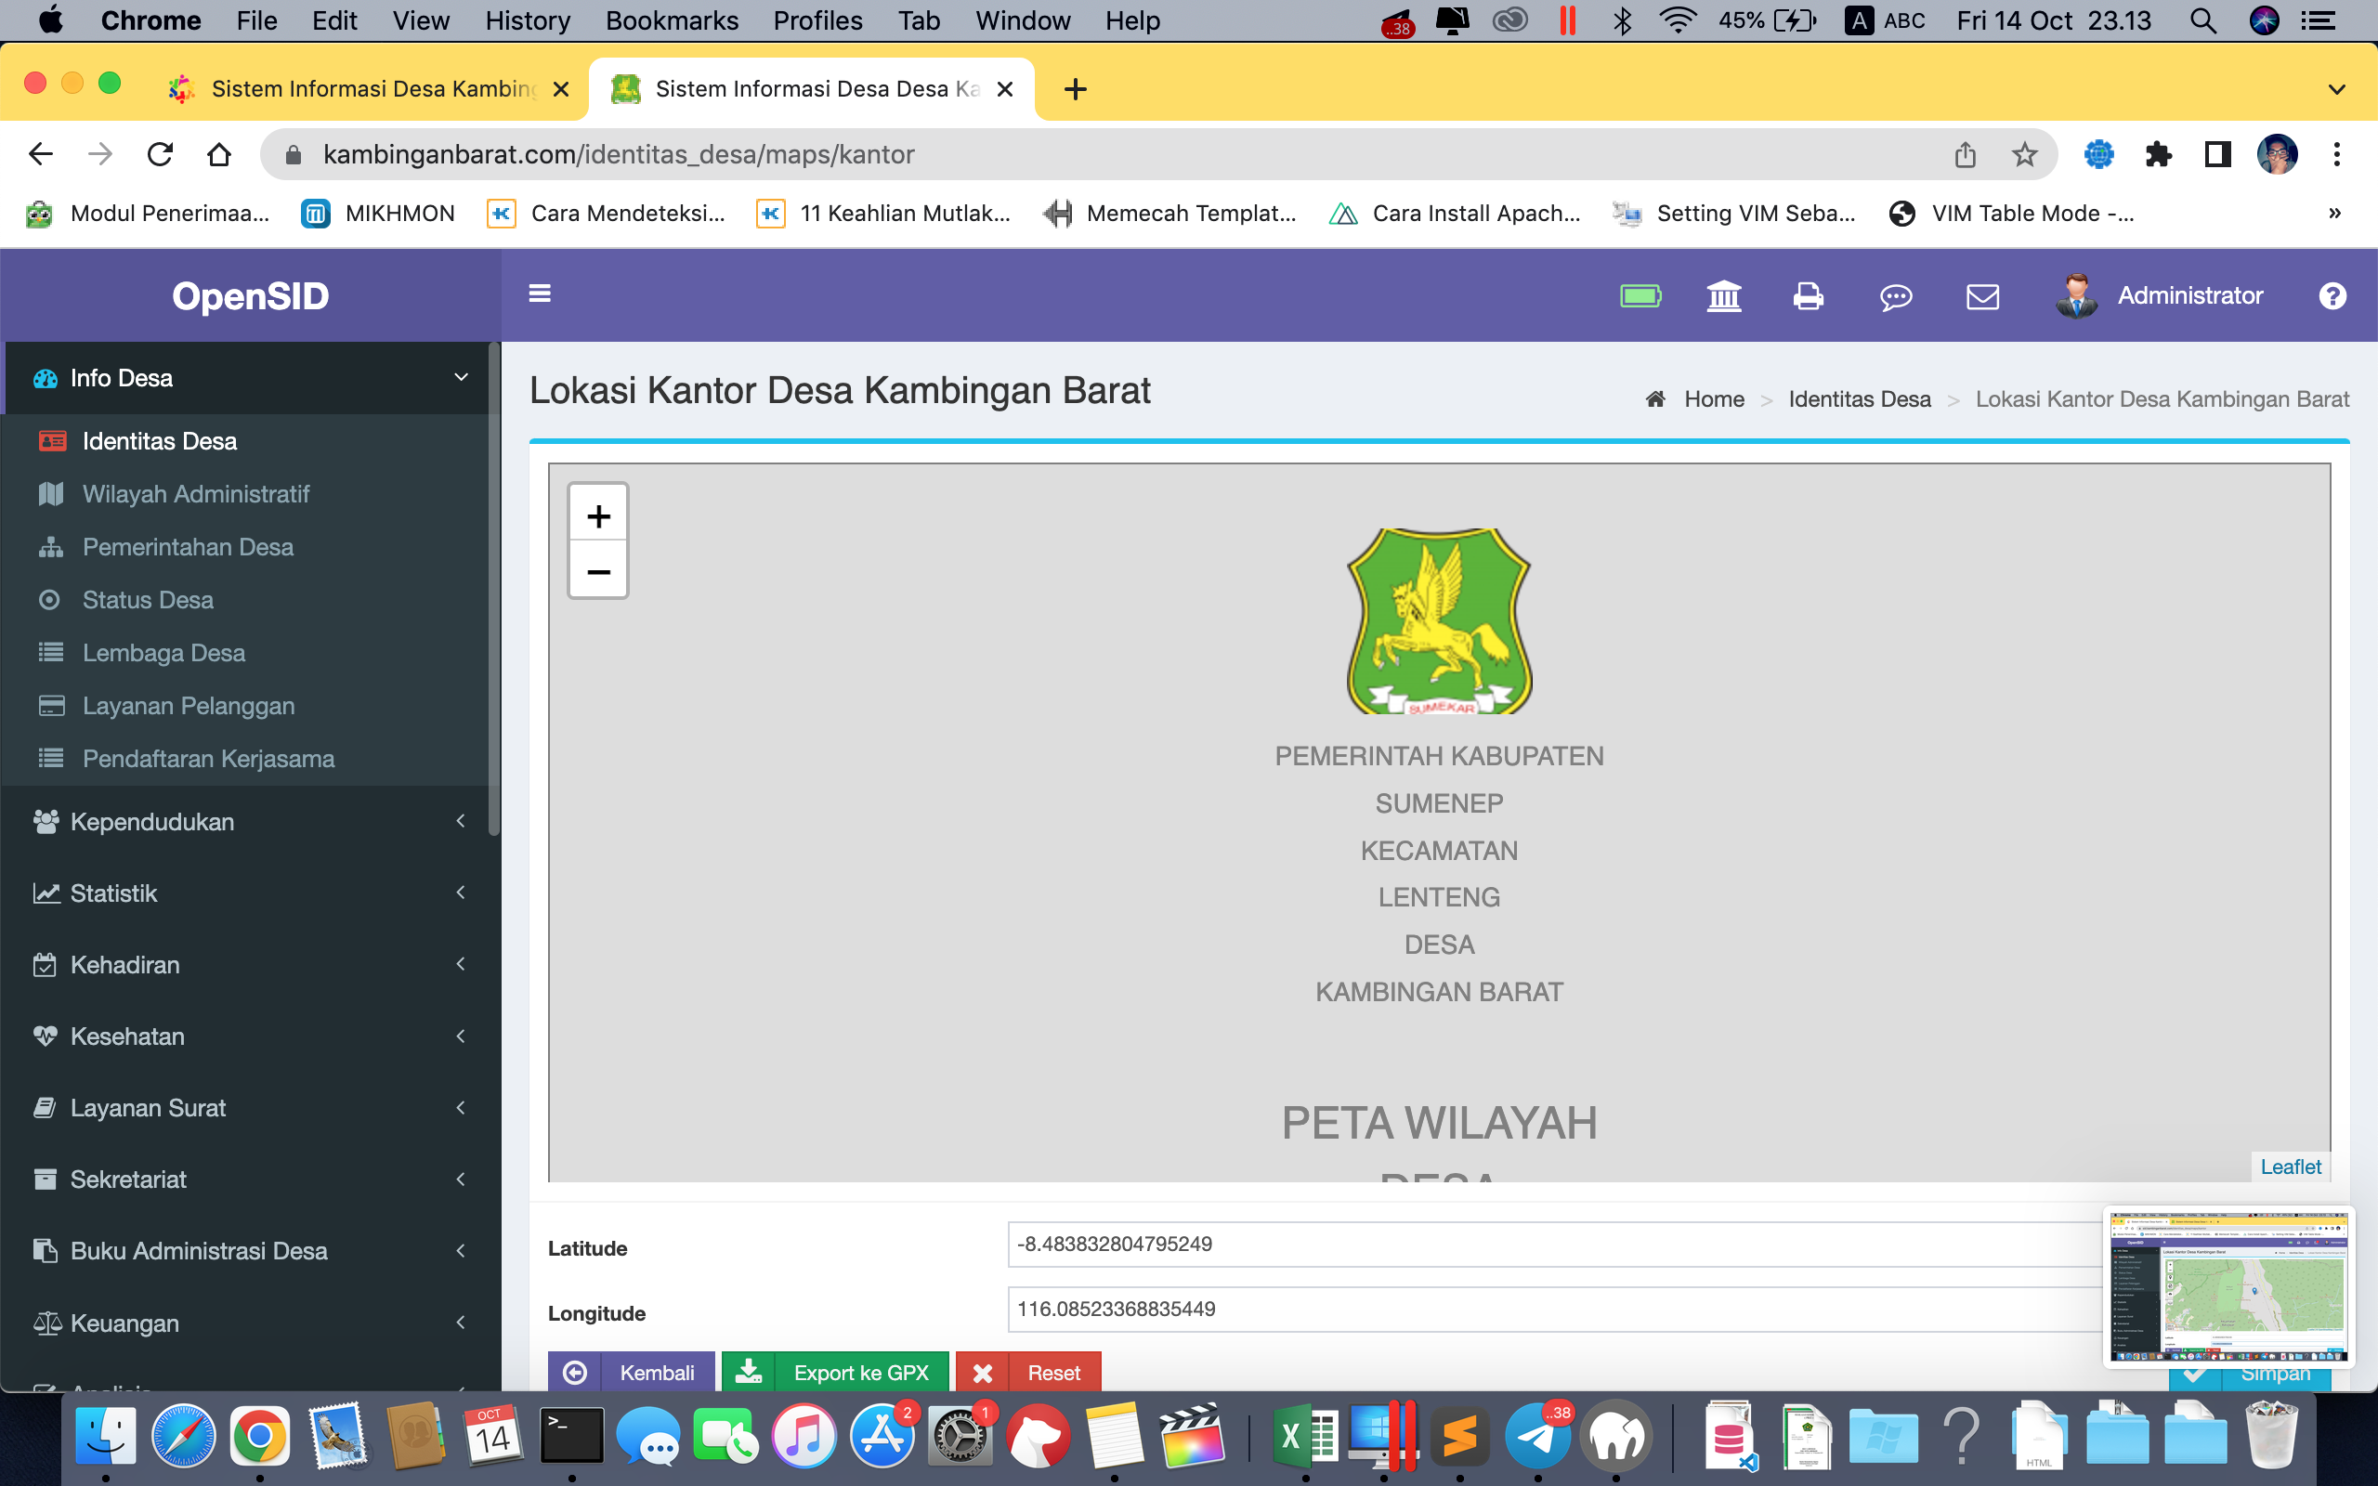Open the printer icon in the top navbar
This screenshot has width=2378, height=1486.
click(x=1808, y=296)
